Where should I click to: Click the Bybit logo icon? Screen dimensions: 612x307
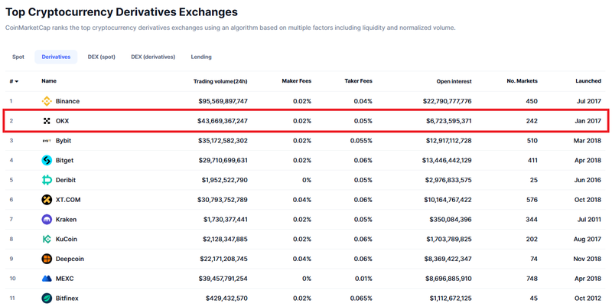click(x=47, y=141)
